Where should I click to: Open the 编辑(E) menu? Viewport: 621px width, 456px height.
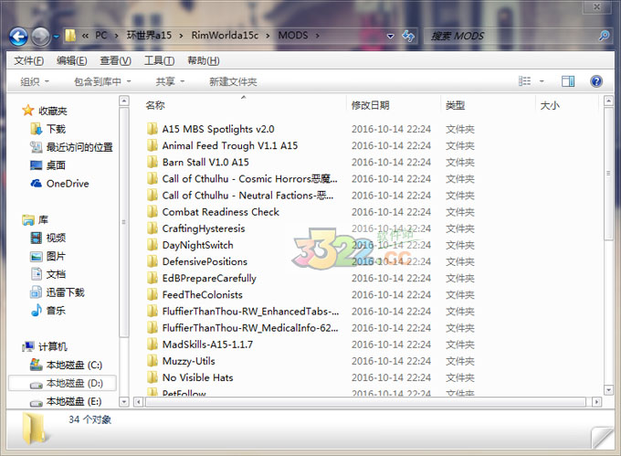[71, 60]
